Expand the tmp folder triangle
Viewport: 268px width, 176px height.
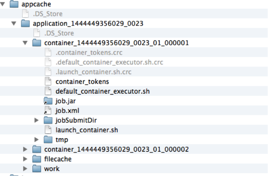(37, 140)
